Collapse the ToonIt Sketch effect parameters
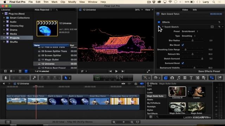225x126 pixels. [163, 27]
